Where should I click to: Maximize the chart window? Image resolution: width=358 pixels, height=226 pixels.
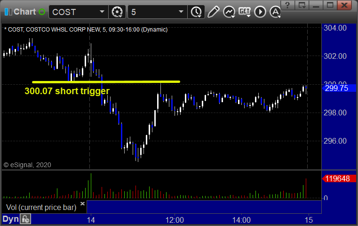click(330, 5)
